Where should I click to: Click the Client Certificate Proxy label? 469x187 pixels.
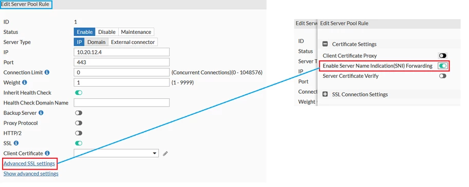pyautogui.click(x=350, y=56)
